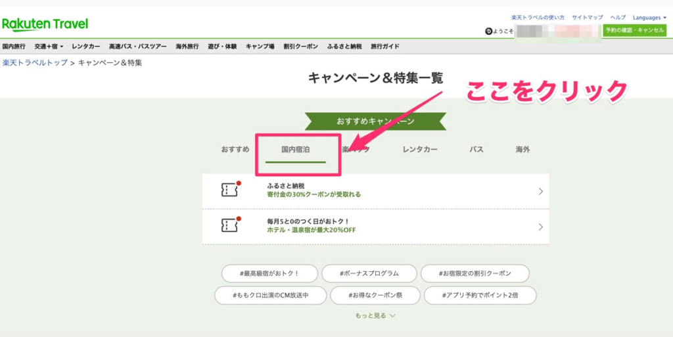Open the ふるさと納税 campaign row arrow
The width and height of the screenshot is (673, 337).
tap(540, 192)
